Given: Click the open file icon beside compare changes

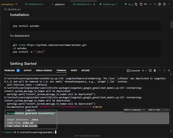Looking at the screenshot, I should pos(141,4).
